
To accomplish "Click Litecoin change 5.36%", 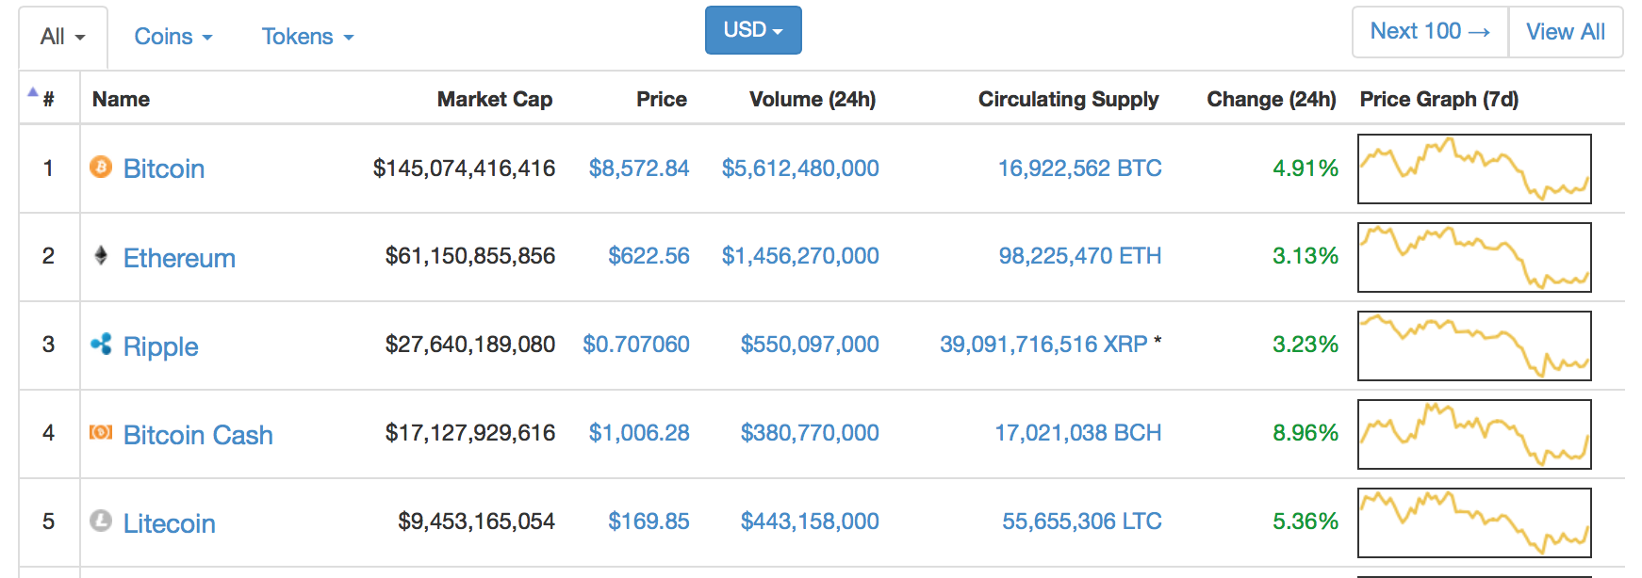I will [x=1305, y=522].
